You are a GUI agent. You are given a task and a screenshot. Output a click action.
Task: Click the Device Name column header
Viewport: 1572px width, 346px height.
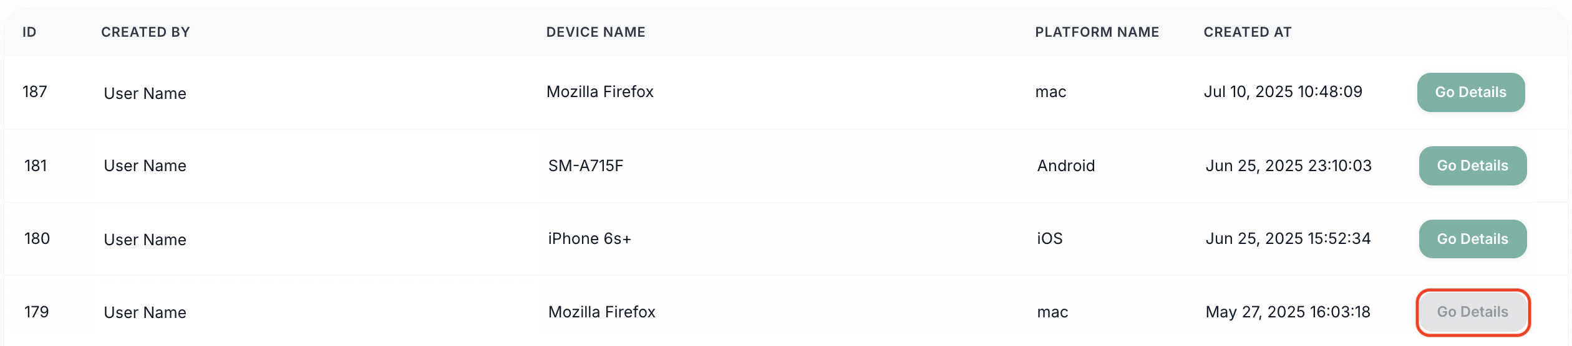tap(596, 32)
